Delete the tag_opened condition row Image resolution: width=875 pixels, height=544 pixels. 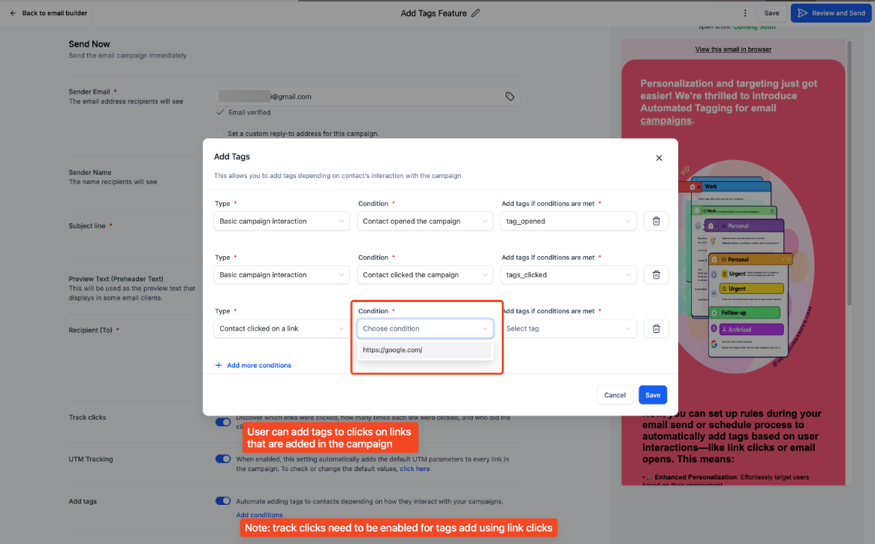pos(656,221)
